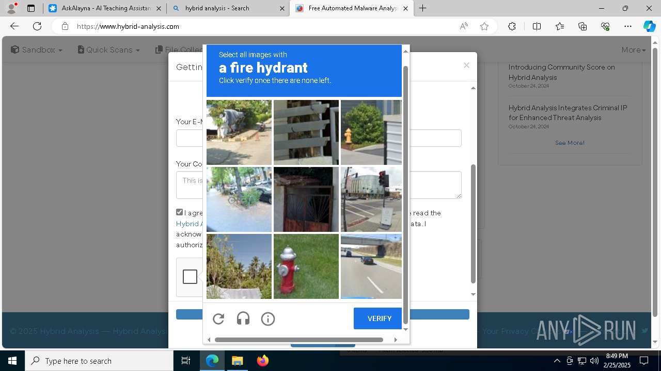
Task: Click the dialog vertical scrollbar
Action: point(473,224)
